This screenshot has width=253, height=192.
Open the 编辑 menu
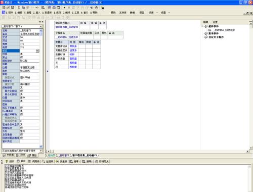tap(19, 13)
